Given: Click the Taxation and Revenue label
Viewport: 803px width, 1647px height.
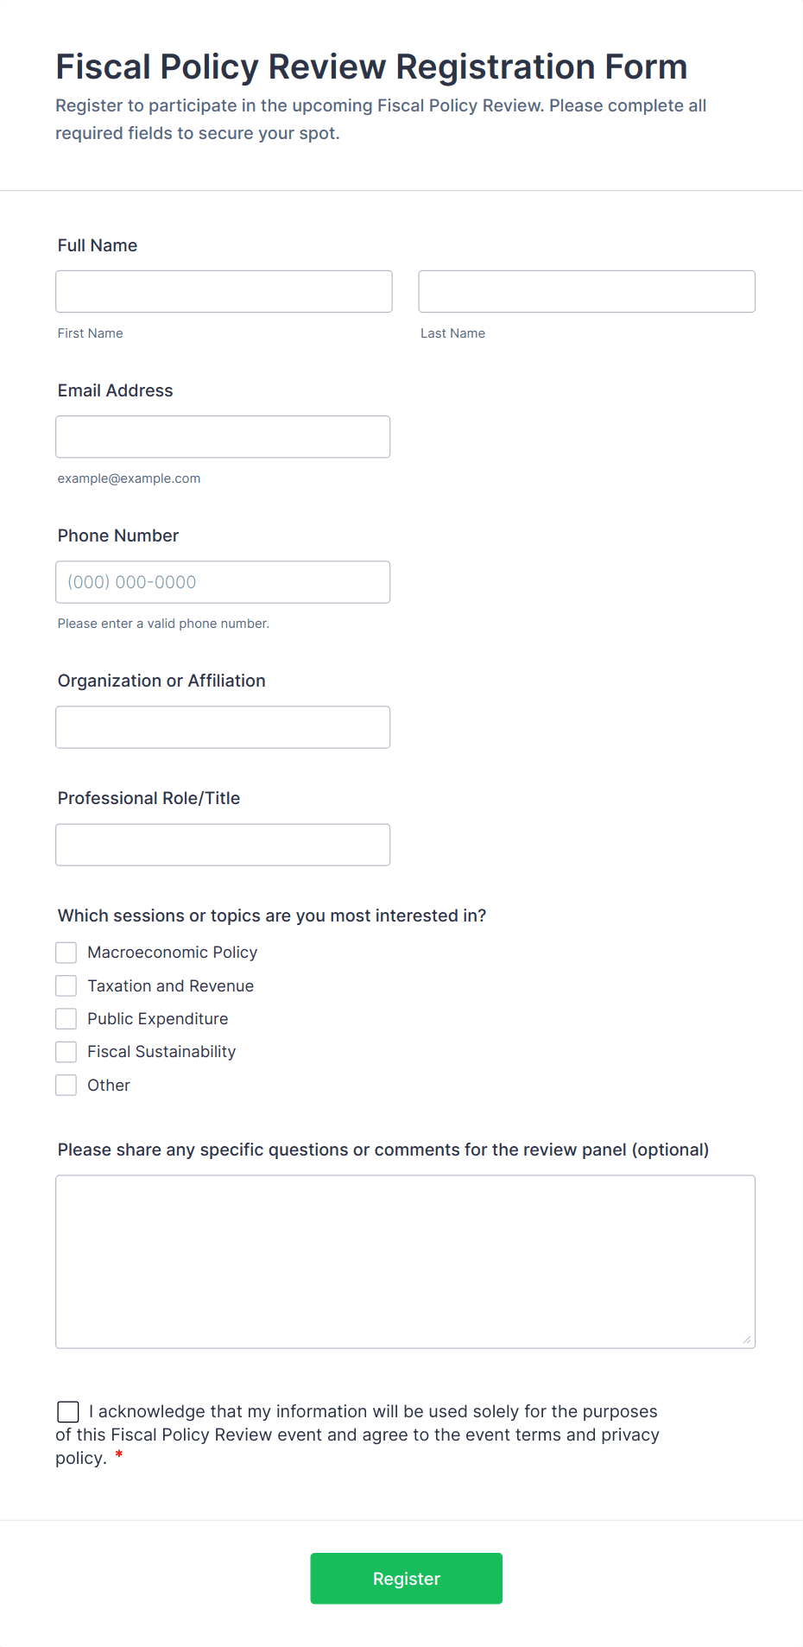Looking at the screenshot, I should pyautogui.click(x=171, y=986).
